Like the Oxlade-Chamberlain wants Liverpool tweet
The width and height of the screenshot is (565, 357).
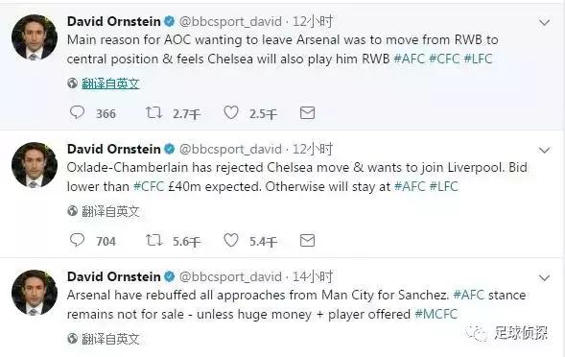(231, 240)
